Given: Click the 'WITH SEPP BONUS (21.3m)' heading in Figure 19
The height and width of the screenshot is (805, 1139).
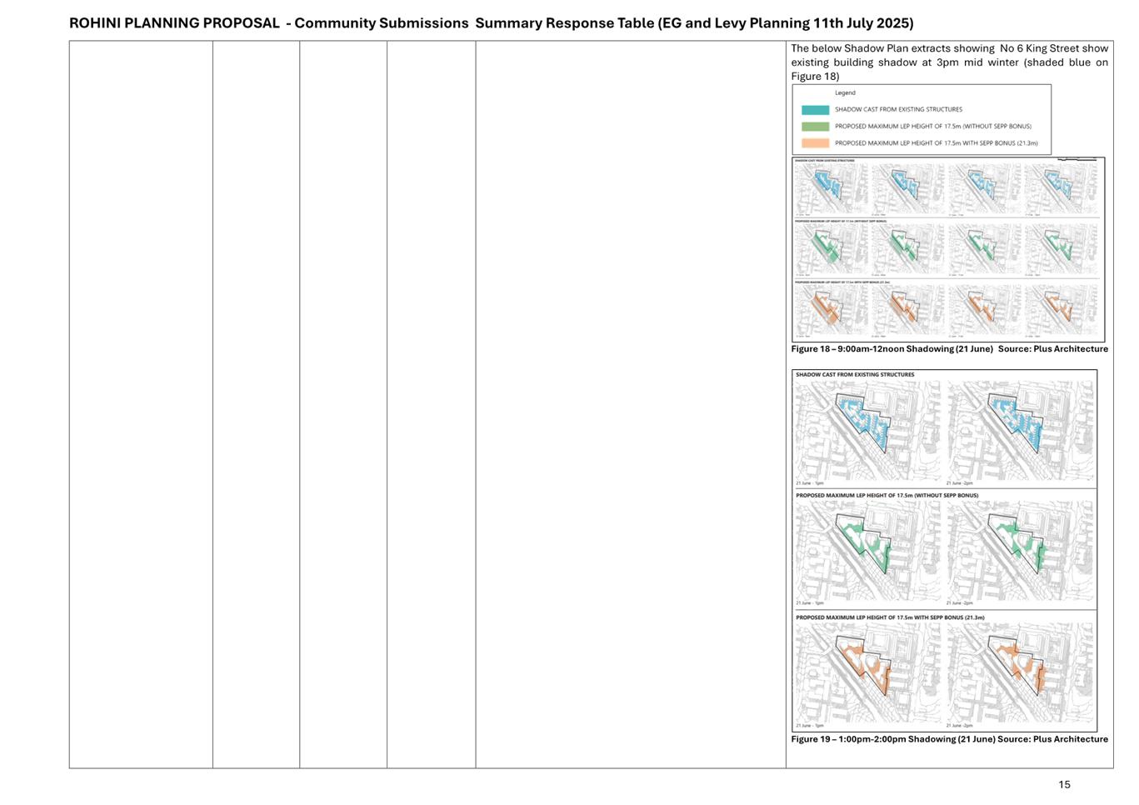Looking at the screenshot, I should [x=890, y=617].
